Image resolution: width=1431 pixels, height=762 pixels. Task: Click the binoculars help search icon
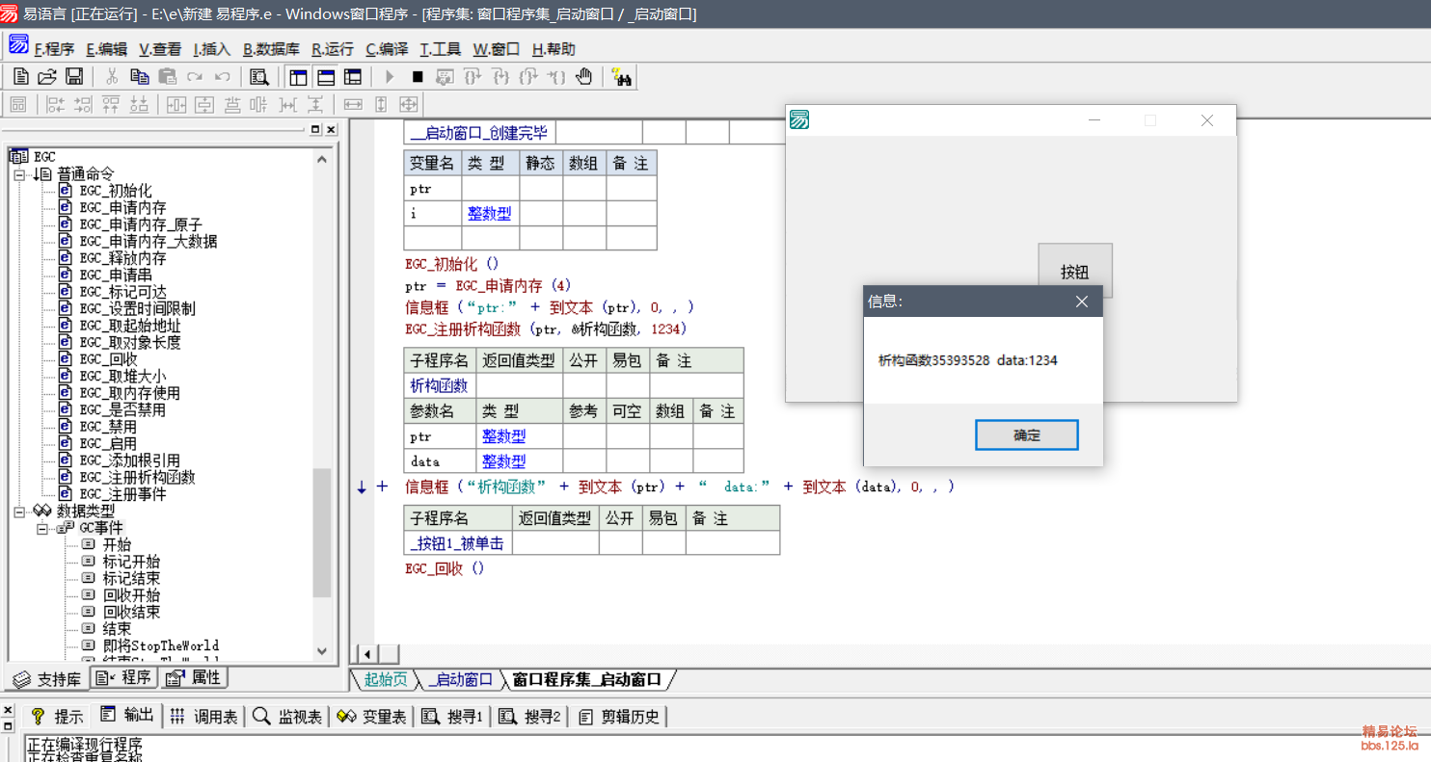622,77
